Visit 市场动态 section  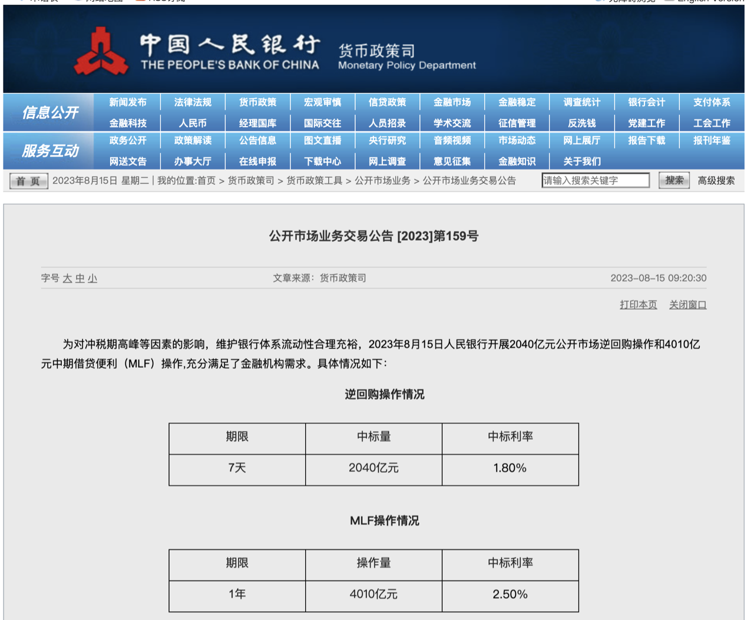click(x=517, y=141)
